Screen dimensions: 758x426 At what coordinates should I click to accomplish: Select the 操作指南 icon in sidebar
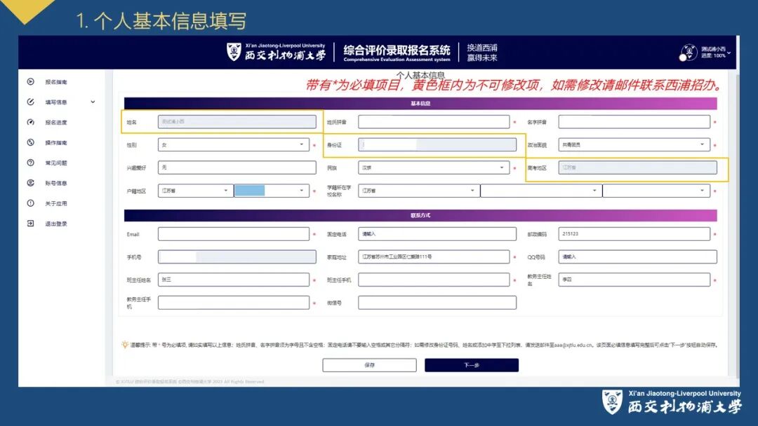click(29, 142)
